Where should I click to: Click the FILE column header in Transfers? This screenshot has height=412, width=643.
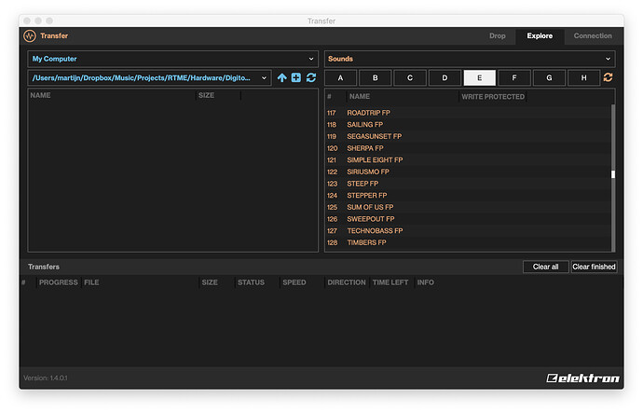pyautogui.click(x=91, y=282)
